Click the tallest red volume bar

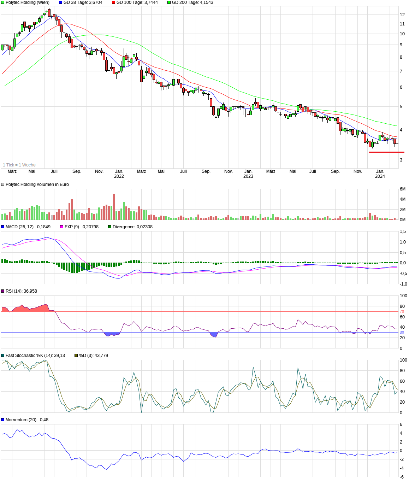pos(114,207)
